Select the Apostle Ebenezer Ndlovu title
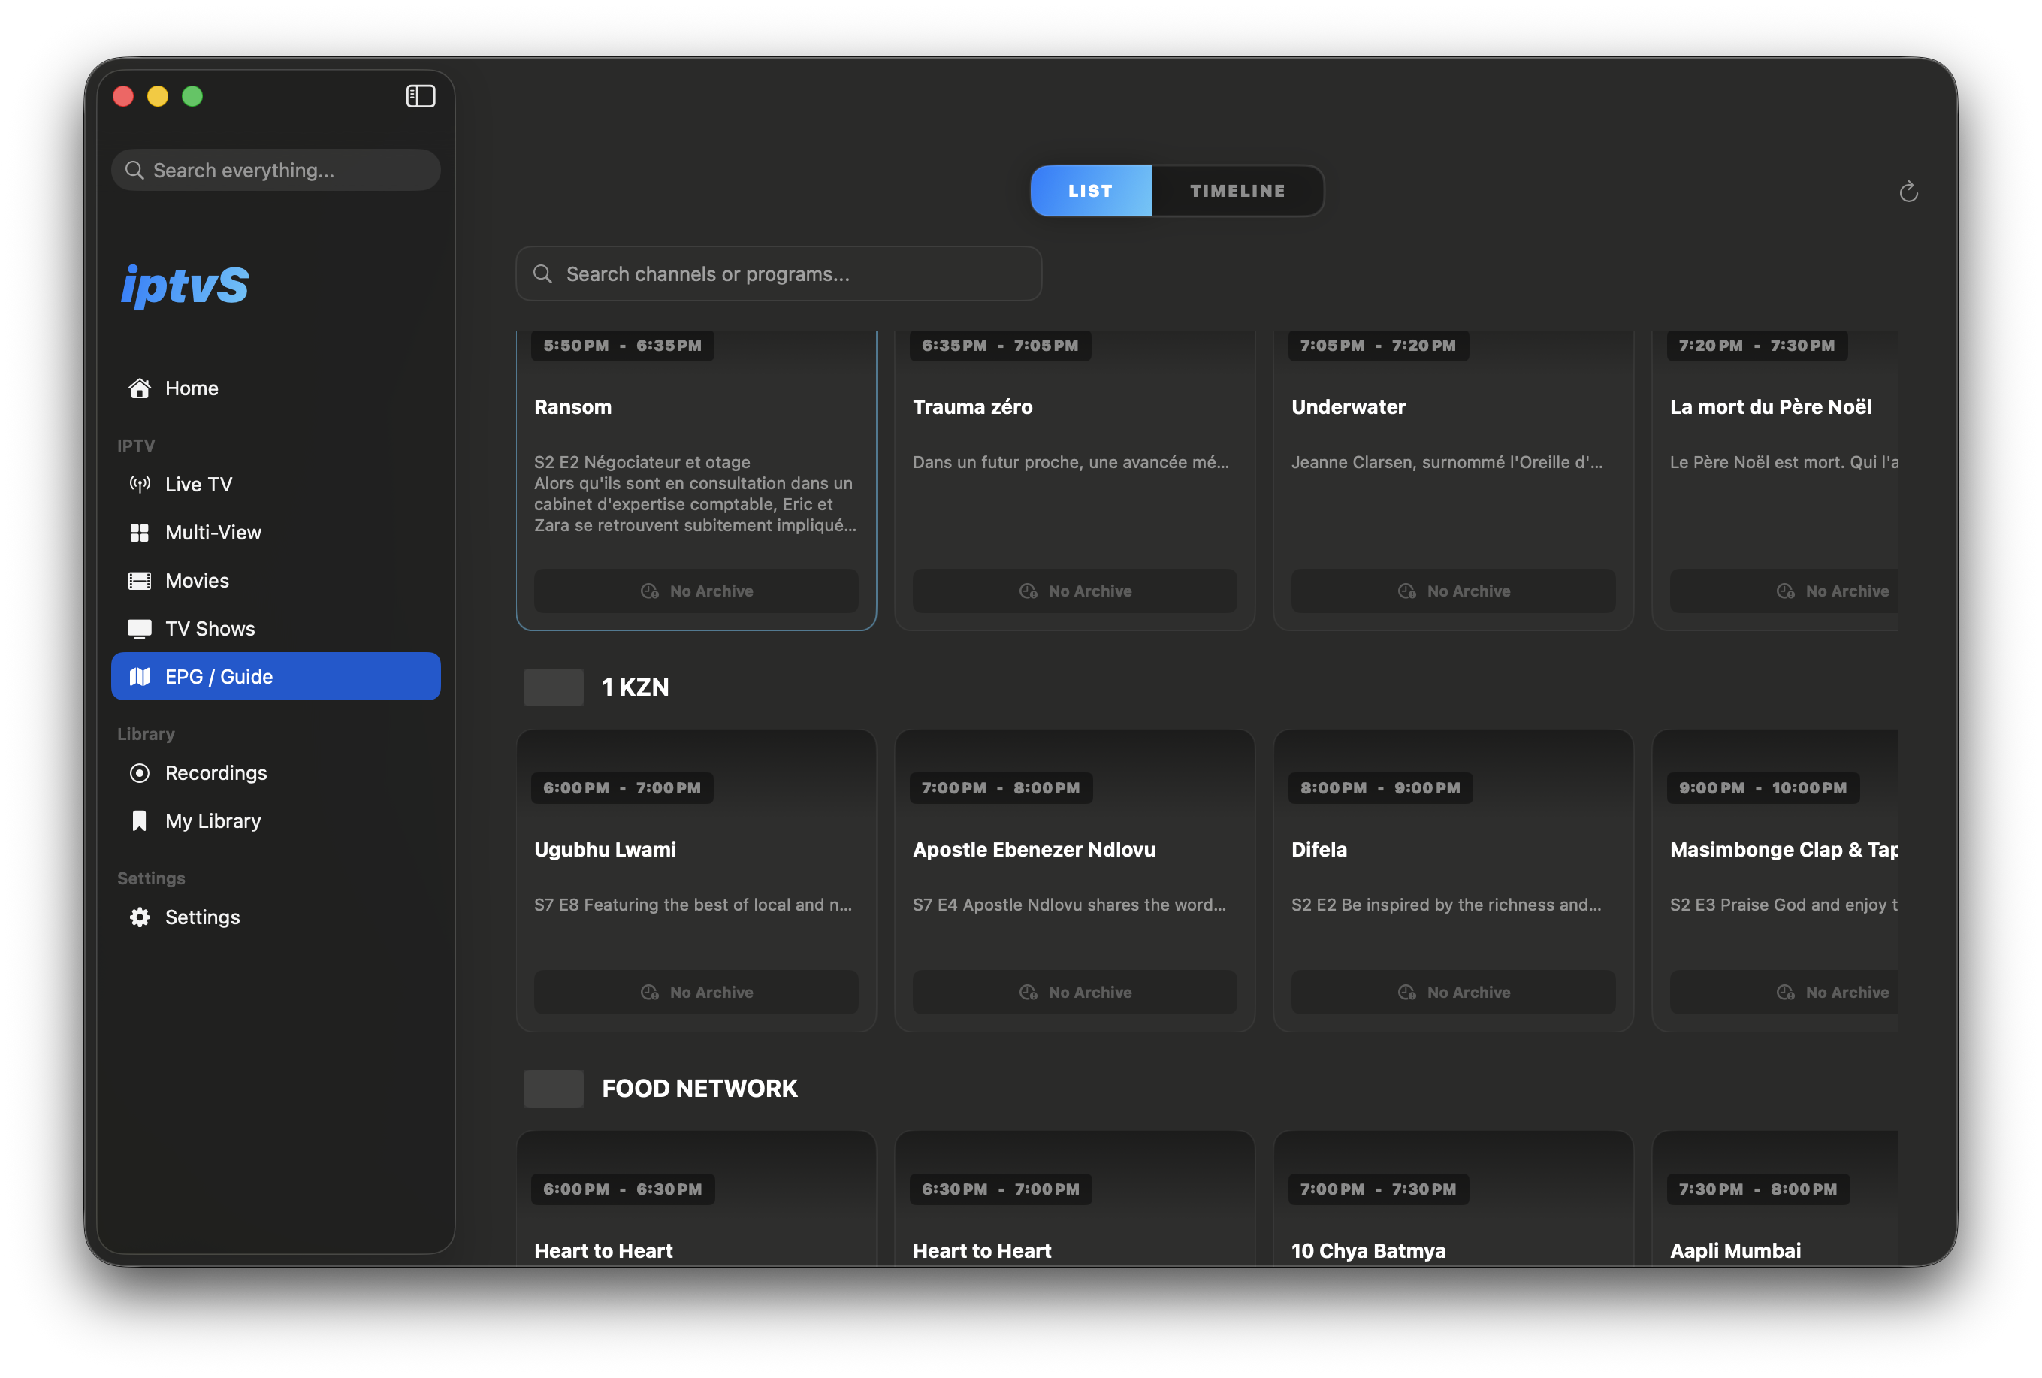The image size is (2042, 1378). click(x=1035, y=850)
